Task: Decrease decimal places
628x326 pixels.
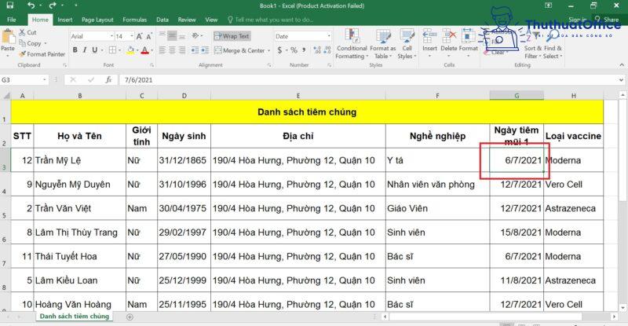Action: click(327, 50)
